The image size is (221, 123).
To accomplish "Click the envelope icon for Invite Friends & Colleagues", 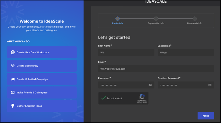I will (x=13, y=92).
